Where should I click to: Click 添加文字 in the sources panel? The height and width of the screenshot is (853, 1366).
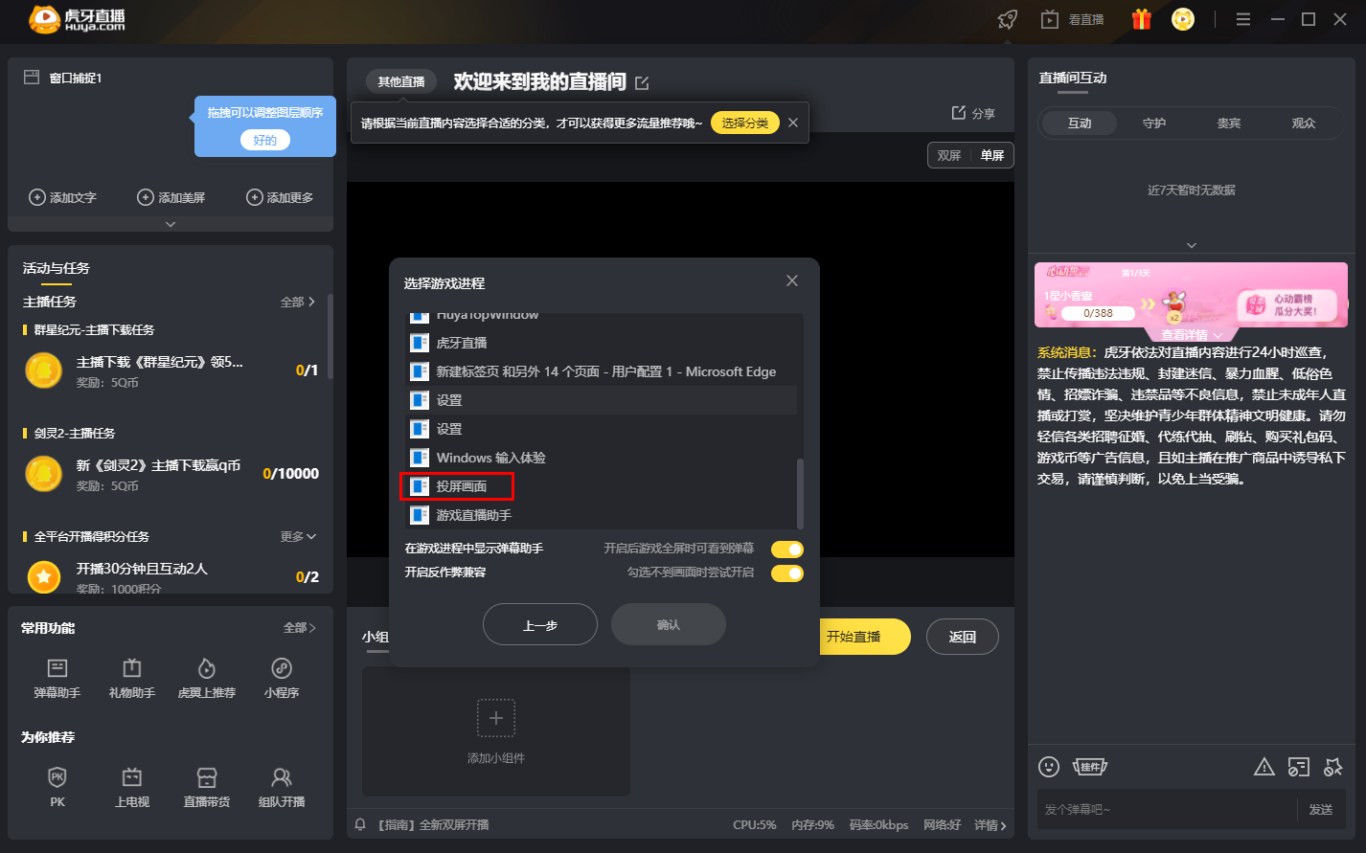tap(63, 197)
